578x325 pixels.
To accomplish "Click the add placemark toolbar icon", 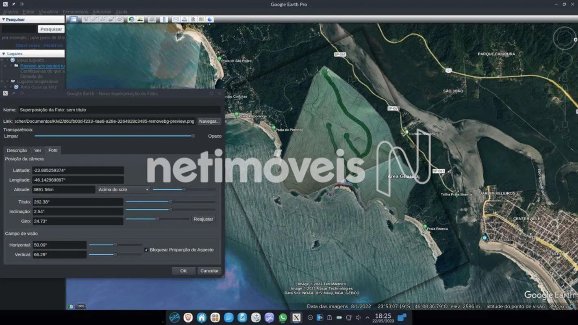I will (86, 19).
